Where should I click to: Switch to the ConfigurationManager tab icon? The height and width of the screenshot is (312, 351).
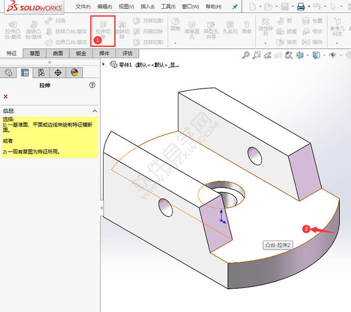41,72
